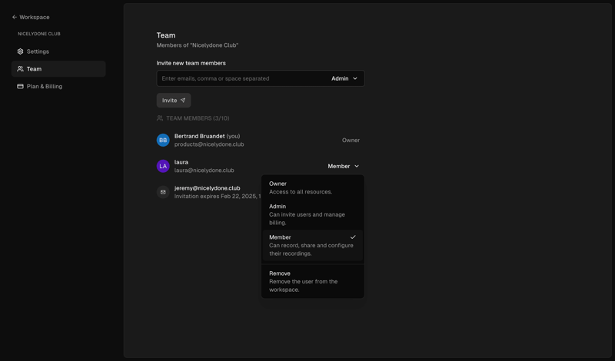Choose Owner role from the menu
The image size is (615, 361).
pos(313,187)
